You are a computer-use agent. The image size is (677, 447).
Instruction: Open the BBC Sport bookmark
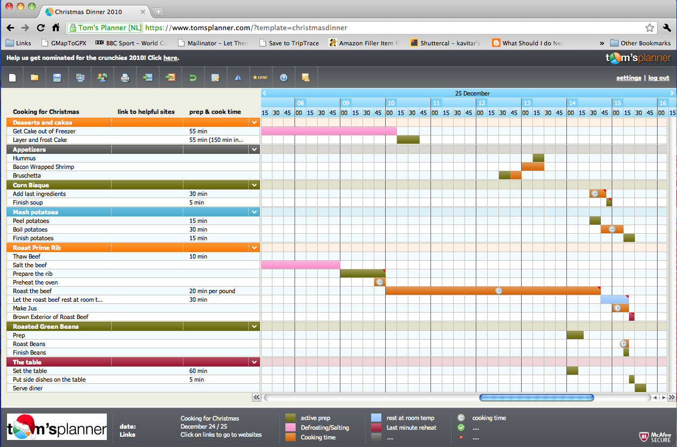point(131,43)
